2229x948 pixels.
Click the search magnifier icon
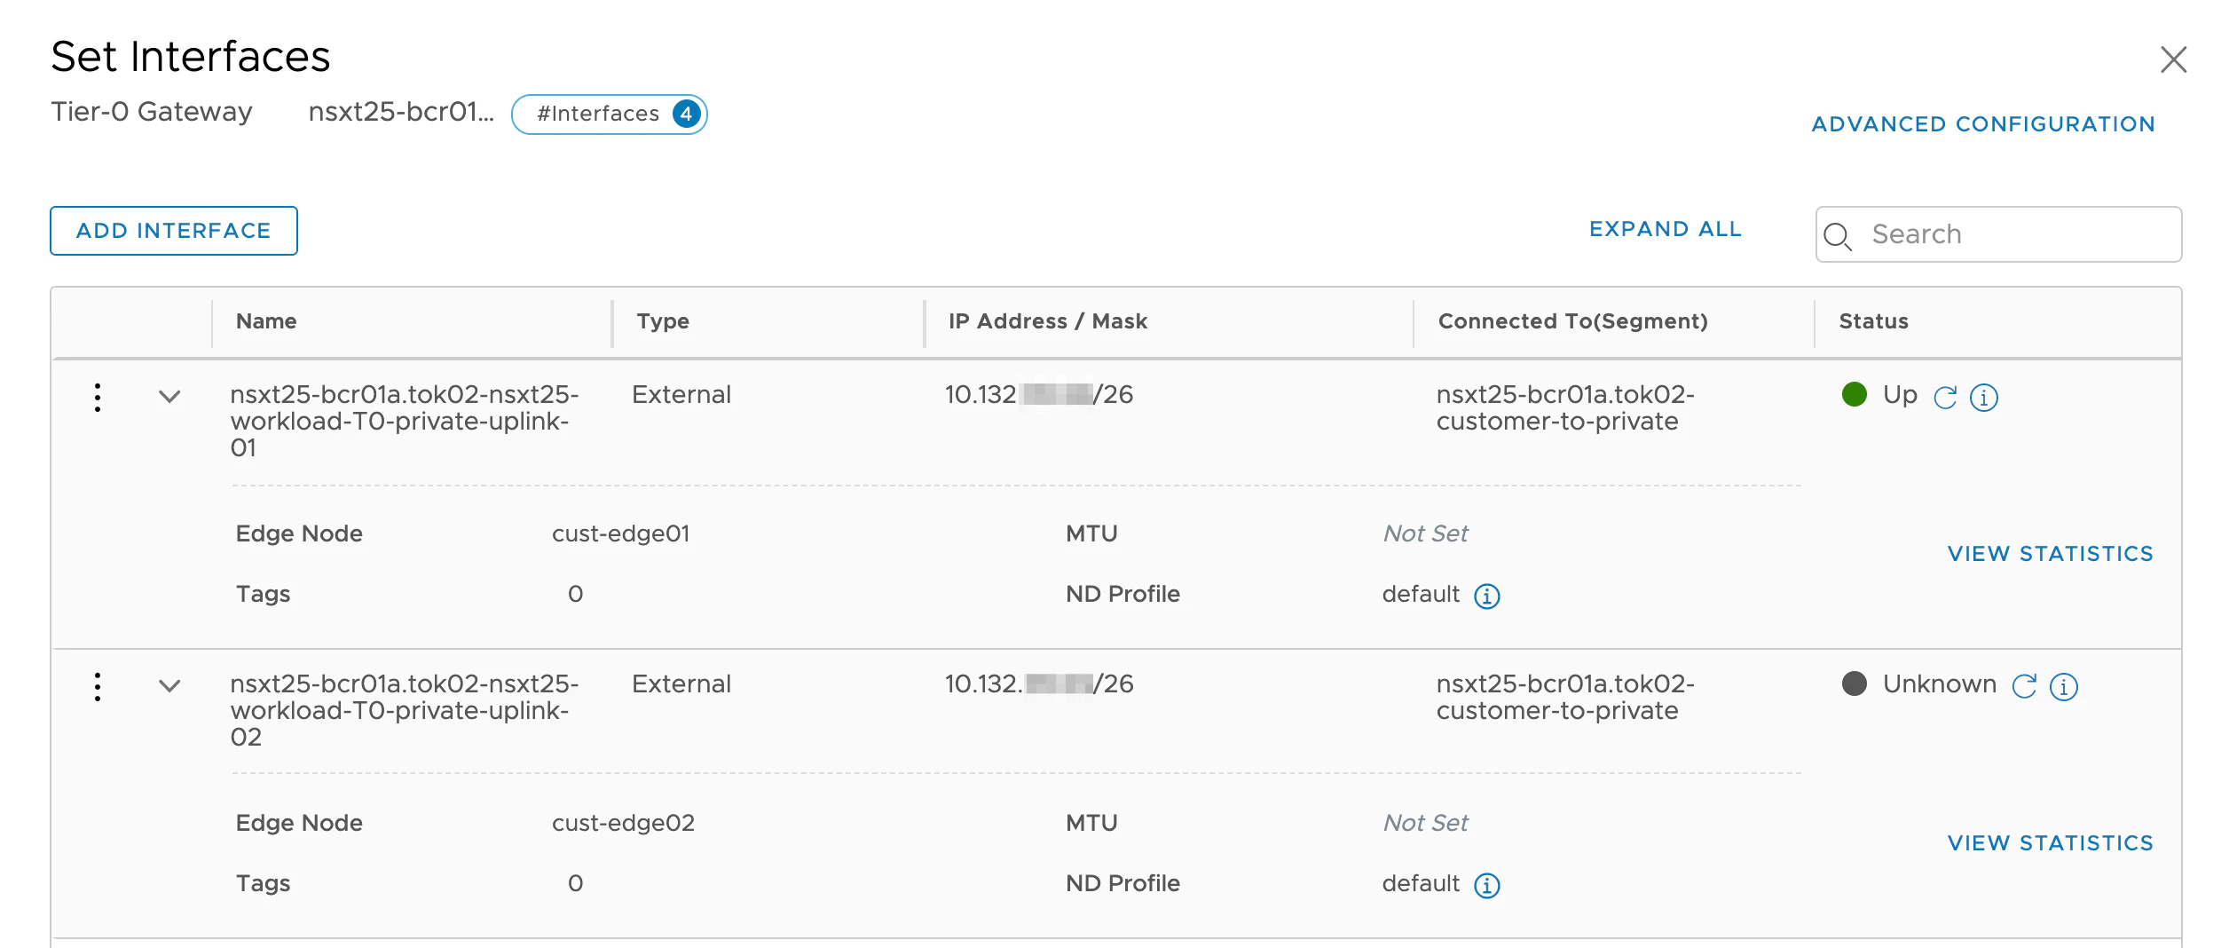point(1837,235)
